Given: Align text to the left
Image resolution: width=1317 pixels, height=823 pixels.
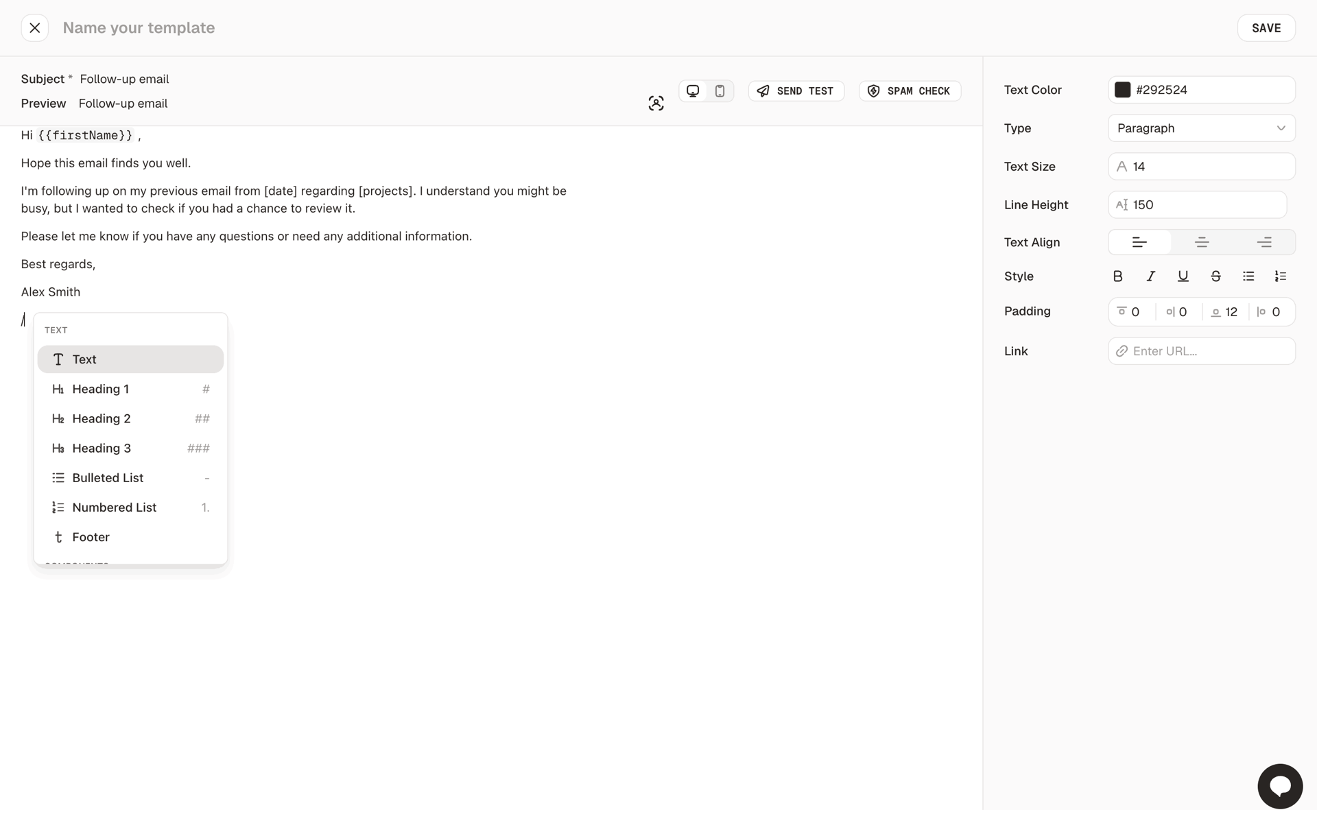Looking at the screenshot, I should tap(1139, 243).
